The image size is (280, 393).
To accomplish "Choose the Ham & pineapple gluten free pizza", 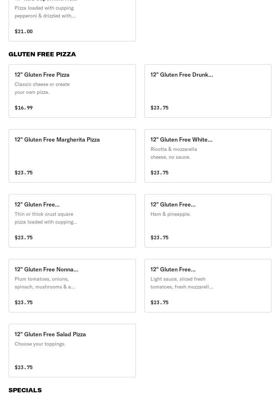I will (208, 220).
